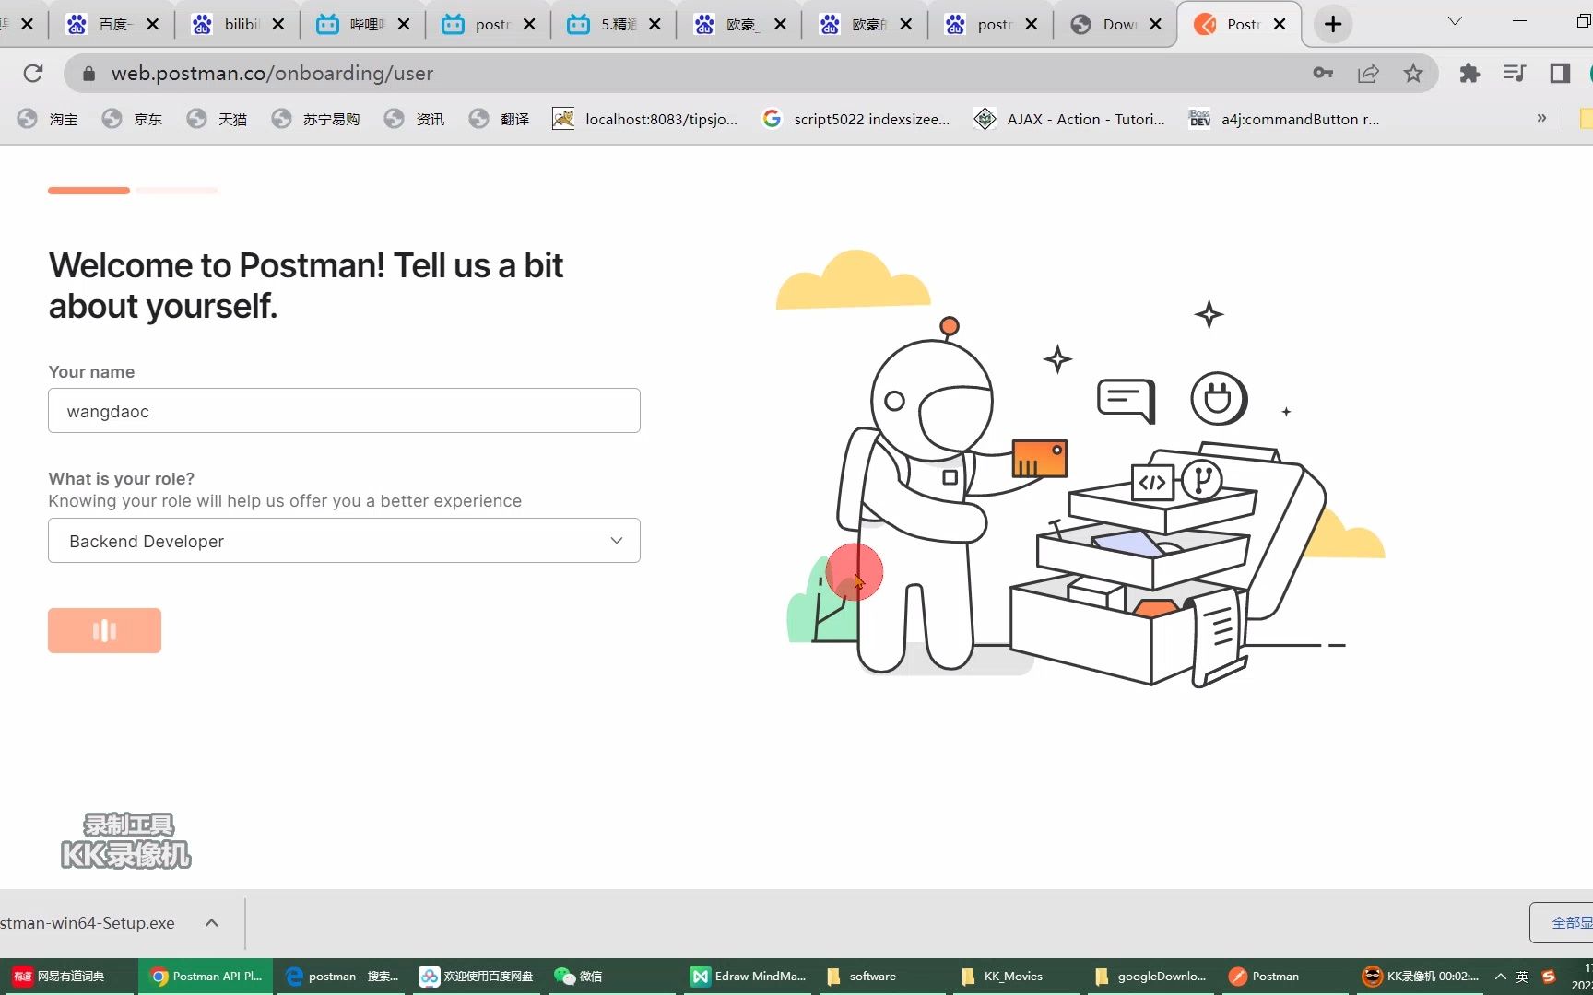Image resolution: width=1593 pixels, height=995 pixels.
Task: Click the 全部显示 show all downloads button
Action: (x=1563, y=922)
